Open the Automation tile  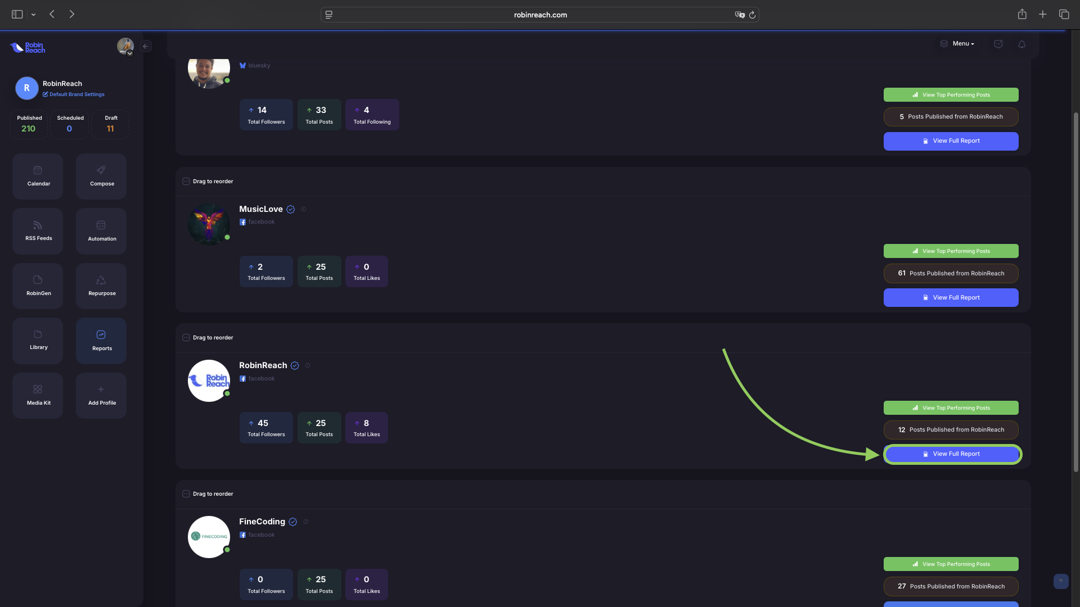point(101,231)
